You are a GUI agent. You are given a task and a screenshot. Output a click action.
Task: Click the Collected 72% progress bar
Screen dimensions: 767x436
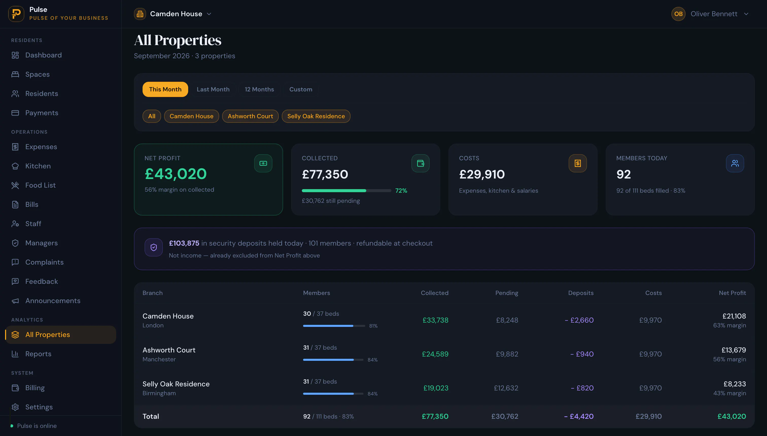point(346,191)
